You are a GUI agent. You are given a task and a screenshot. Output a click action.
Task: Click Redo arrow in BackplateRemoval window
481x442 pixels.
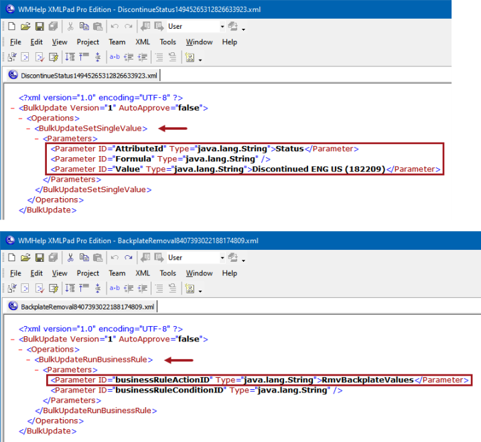129,258
